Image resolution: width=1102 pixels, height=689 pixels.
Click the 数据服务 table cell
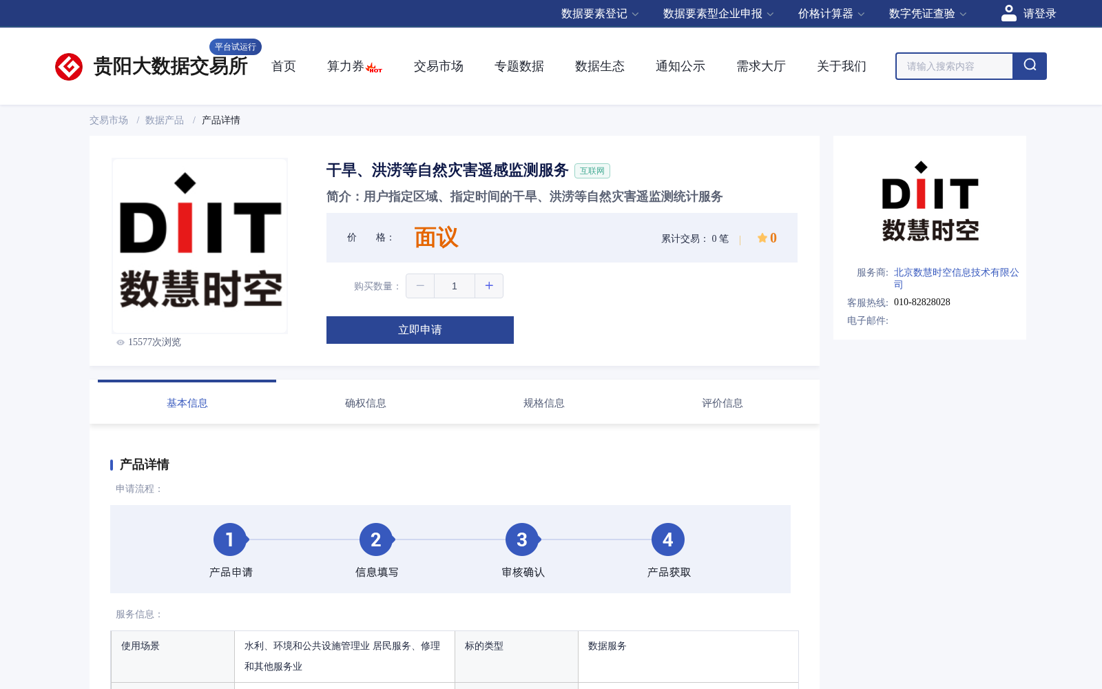click(x=688, y=657)
